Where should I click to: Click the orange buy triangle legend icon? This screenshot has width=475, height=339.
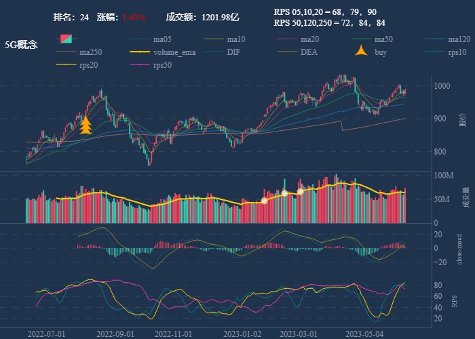pos(361,52)
